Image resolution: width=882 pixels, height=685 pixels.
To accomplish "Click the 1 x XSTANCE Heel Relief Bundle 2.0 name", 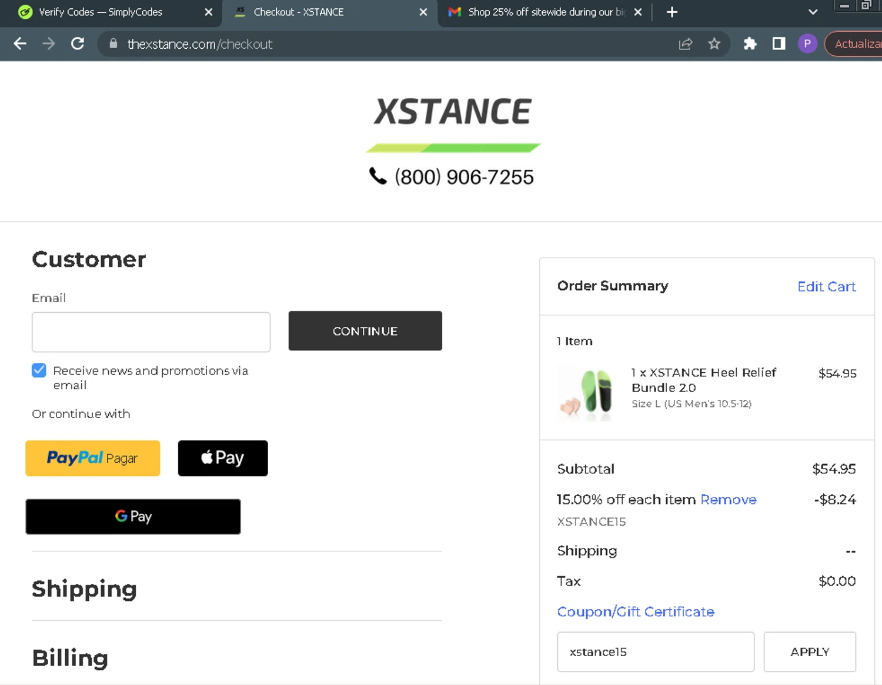I will (x=704, y=380).
